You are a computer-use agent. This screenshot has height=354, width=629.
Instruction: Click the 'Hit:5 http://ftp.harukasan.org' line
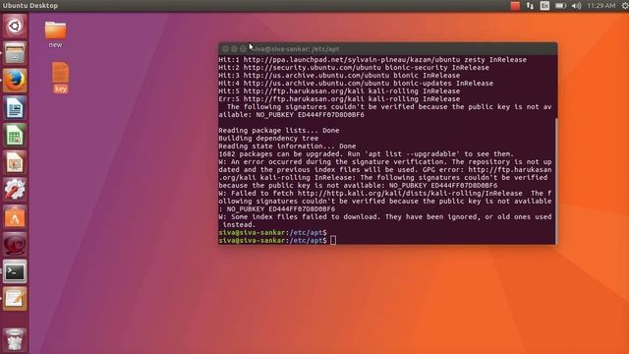pos(339,91)
